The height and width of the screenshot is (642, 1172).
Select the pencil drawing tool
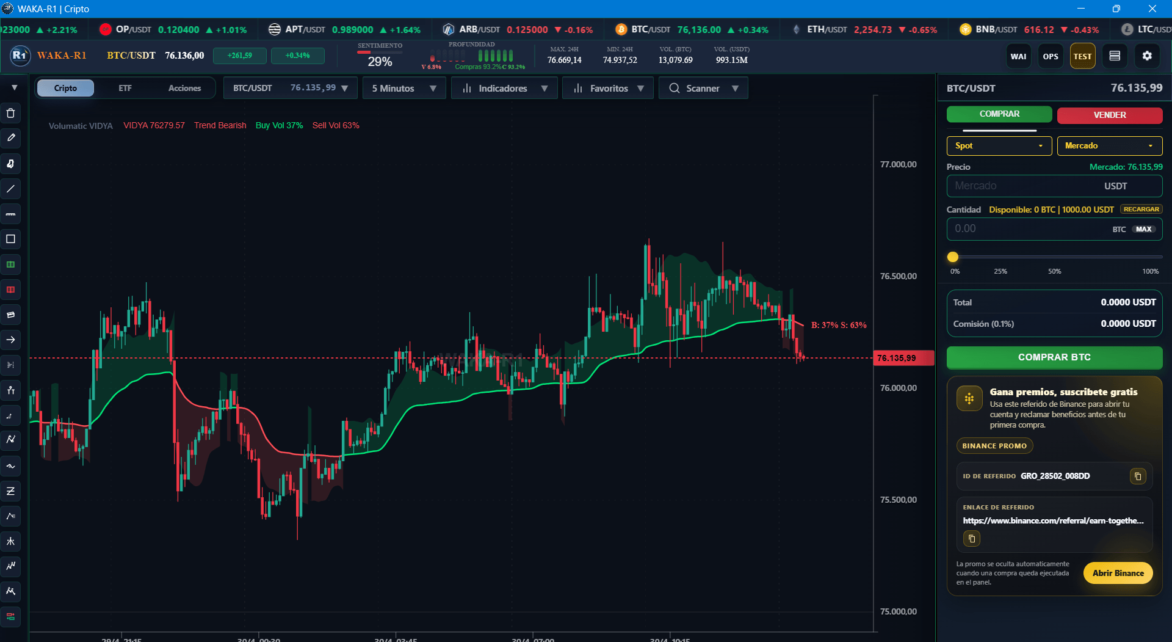[x=11, y=139]
